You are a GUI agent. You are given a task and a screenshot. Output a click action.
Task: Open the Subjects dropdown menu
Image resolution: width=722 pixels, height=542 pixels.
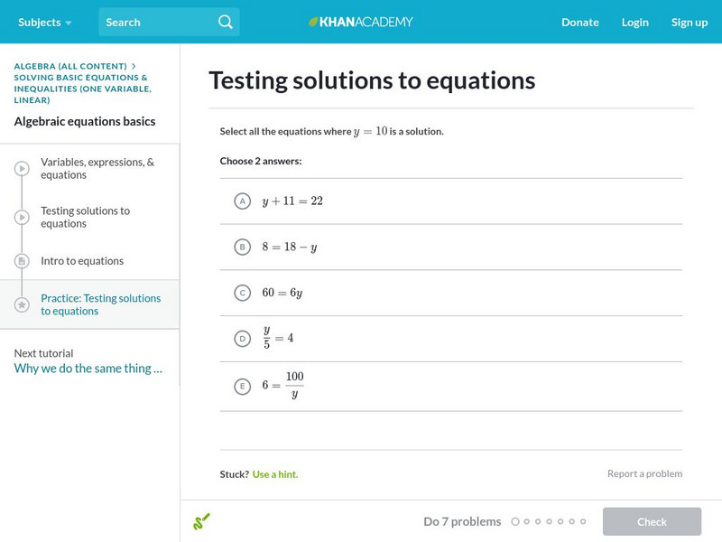(45, 22)
